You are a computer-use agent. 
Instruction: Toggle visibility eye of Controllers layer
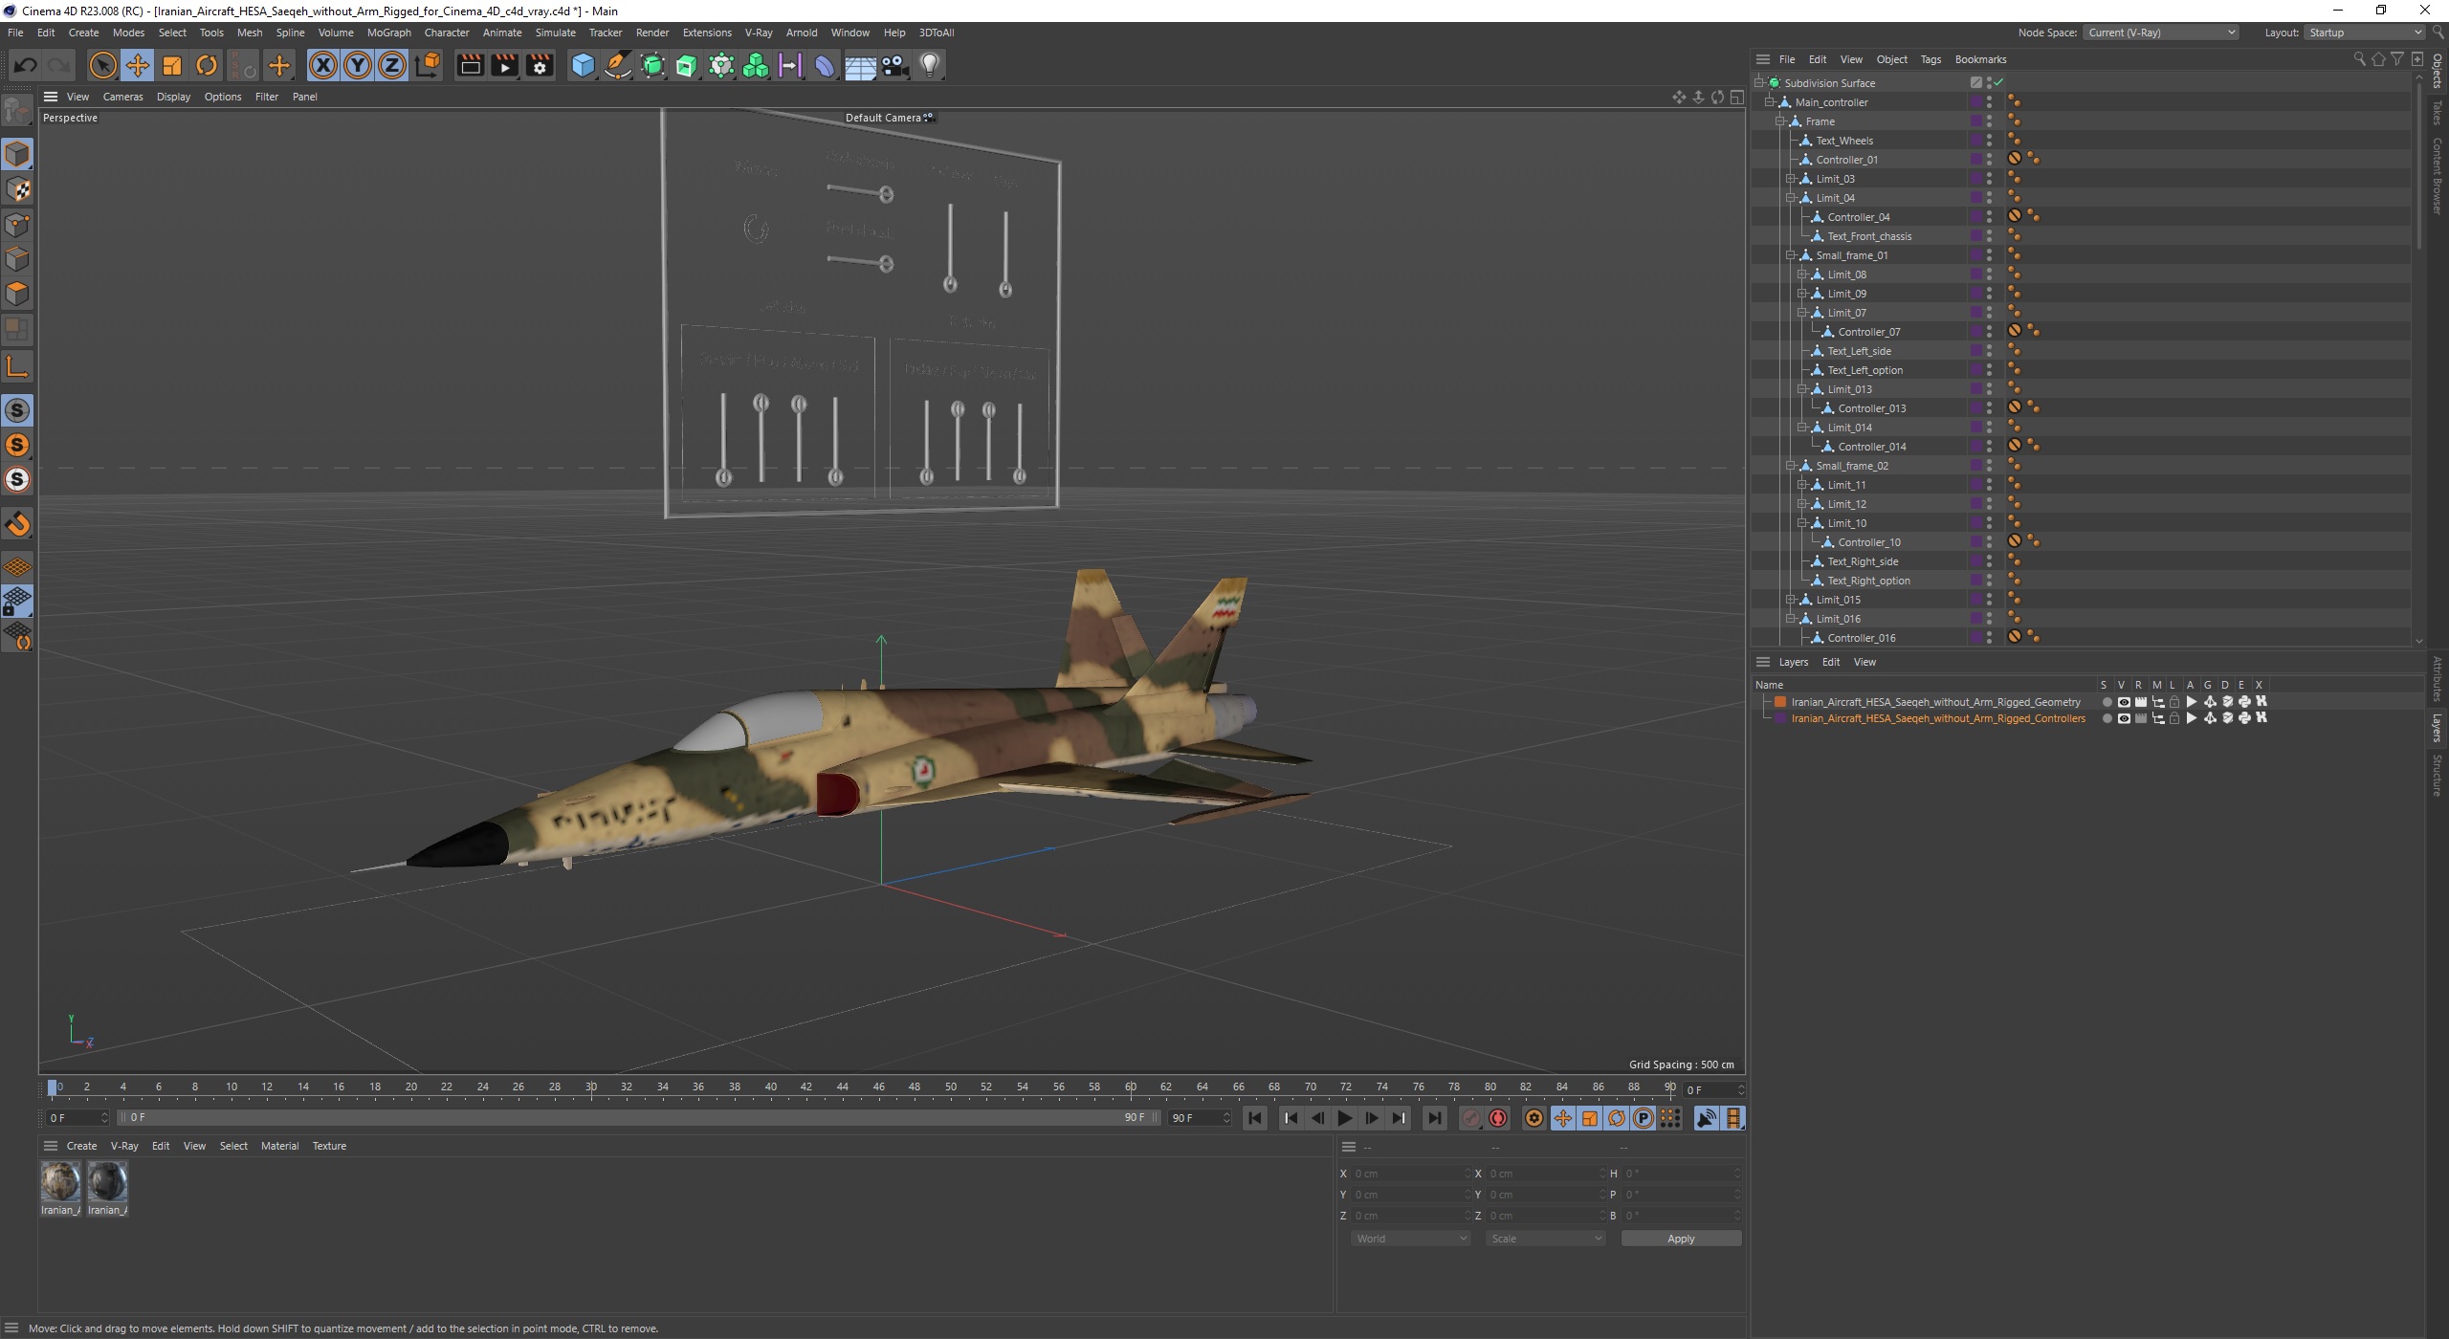pyautogui.click(x=2124, y=718)
